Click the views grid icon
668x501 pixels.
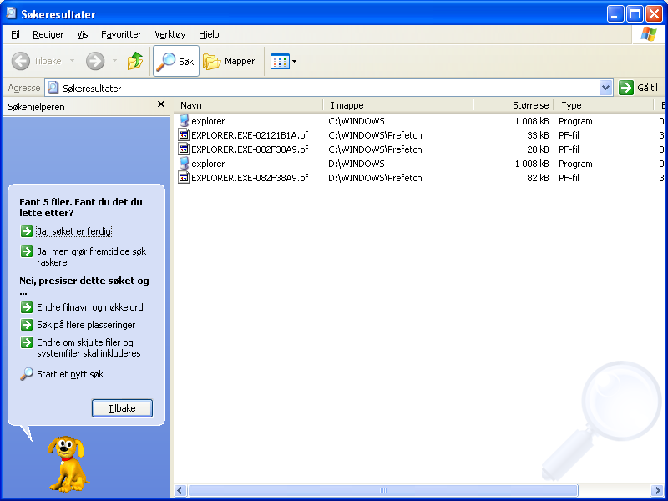point(280,61)
